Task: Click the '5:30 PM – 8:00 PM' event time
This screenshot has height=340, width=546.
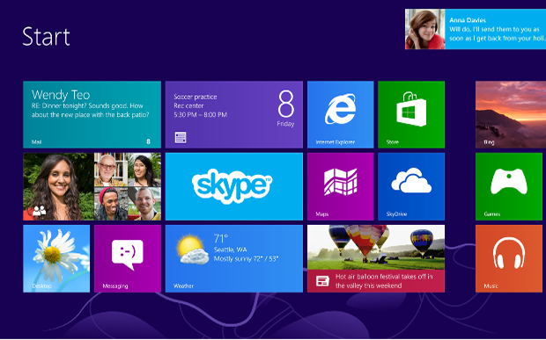Action: coord(200,114)
